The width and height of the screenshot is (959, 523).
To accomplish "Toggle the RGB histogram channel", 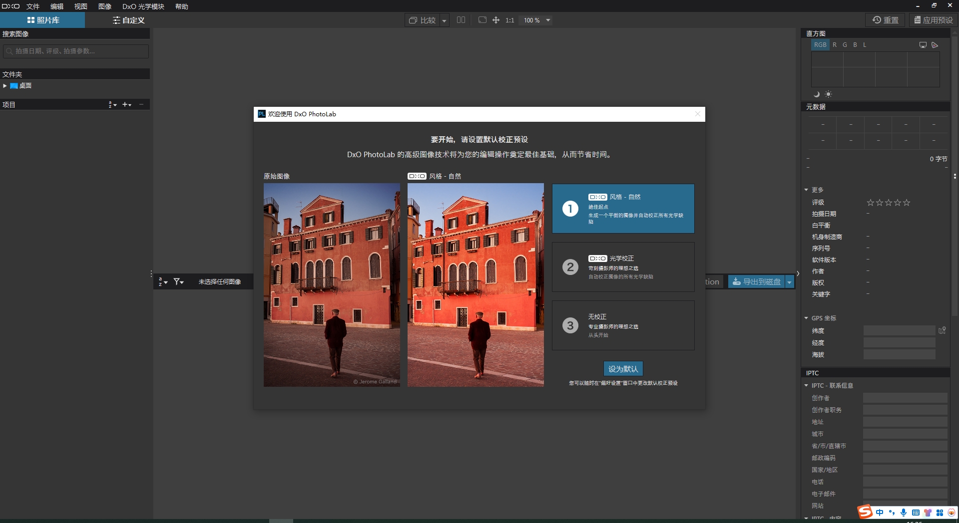I will coord(820,45).
